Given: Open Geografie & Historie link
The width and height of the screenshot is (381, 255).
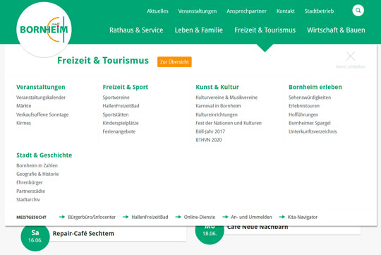Looking at the screenshot, I should tap(37, 174).
